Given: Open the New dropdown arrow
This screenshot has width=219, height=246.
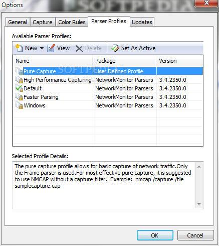Looking at the screenshot, I should pos(42,48).
